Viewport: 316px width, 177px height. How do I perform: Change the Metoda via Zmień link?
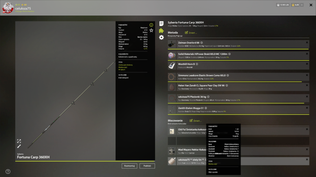[x=191, y=33]
